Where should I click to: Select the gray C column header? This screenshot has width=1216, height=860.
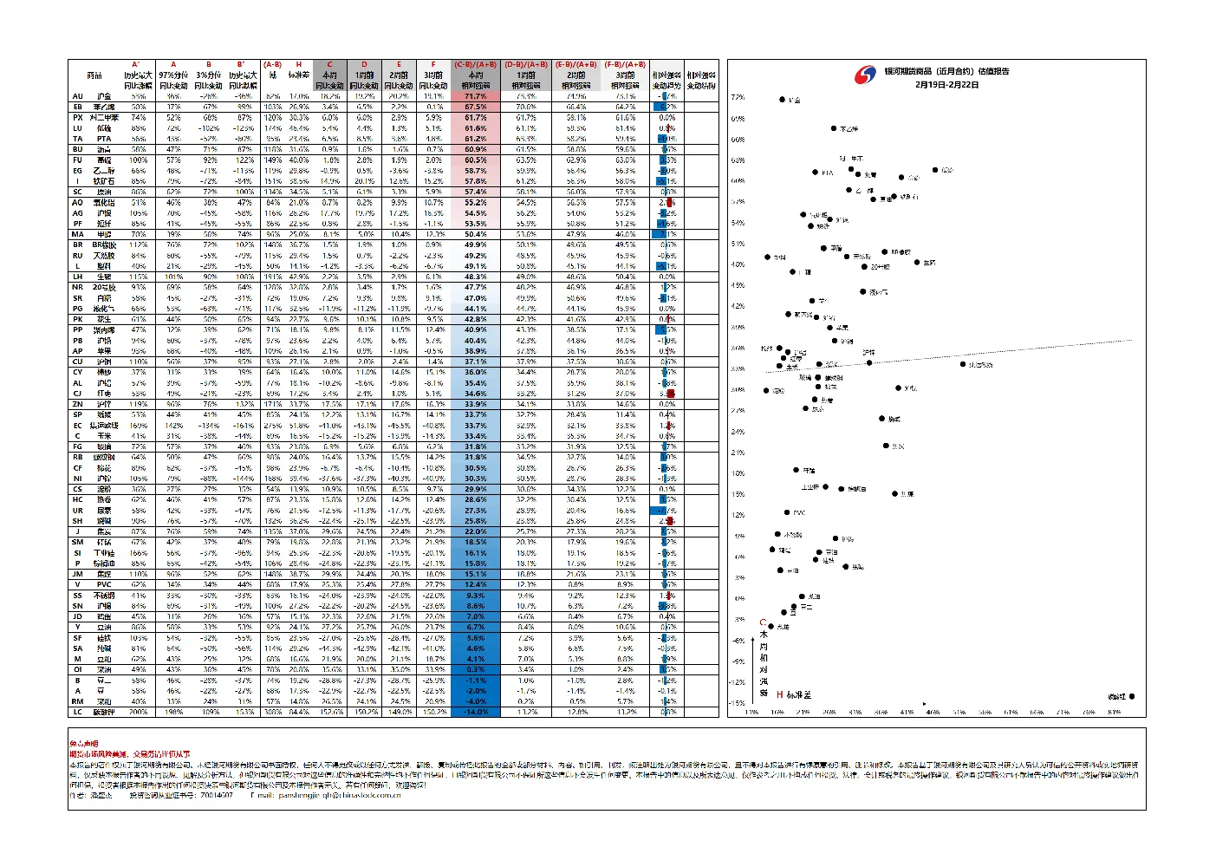329,75
